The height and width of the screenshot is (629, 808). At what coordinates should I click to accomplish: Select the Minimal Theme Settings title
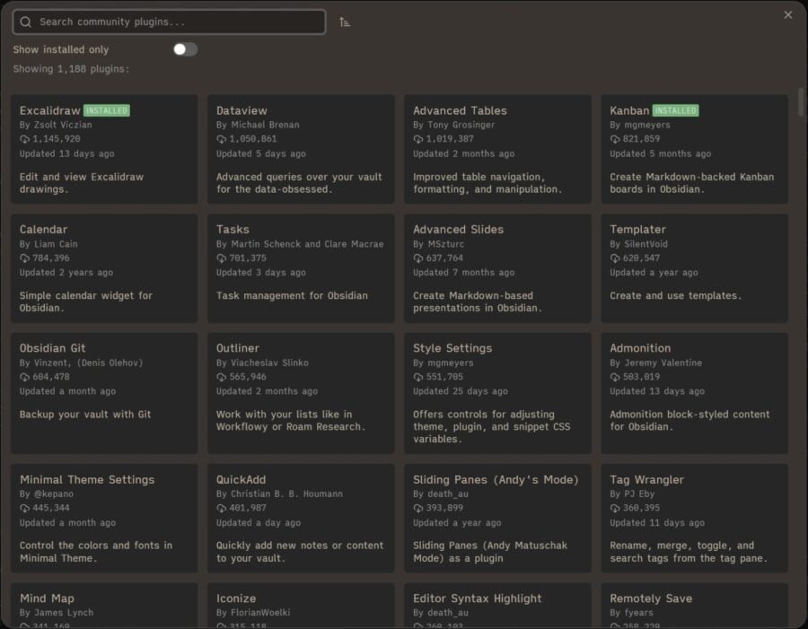pos(87,480)
